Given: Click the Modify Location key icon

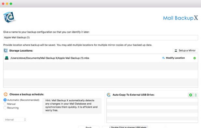Looking at the screenshot, I should [163, 58].
